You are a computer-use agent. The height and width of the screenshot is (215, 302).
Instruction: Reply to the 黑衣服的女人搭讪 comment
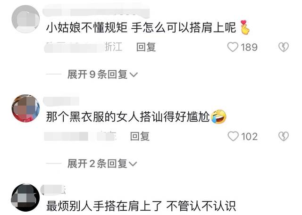(140, 136)
